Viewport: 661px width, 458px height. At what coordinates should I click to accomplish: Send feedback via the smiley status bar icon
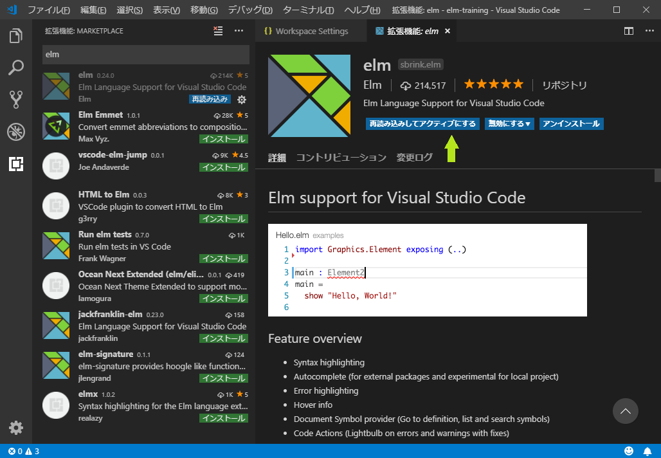pyautogui.click(x=629, y=450)
